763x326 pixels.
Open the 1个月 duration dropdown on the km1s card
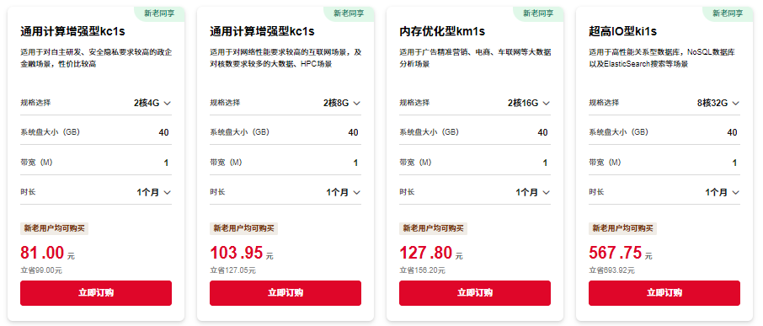(533, 192)
